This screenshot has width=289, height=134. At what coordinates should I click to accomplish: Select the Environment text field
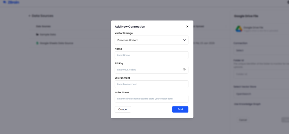tap(151, 84)
